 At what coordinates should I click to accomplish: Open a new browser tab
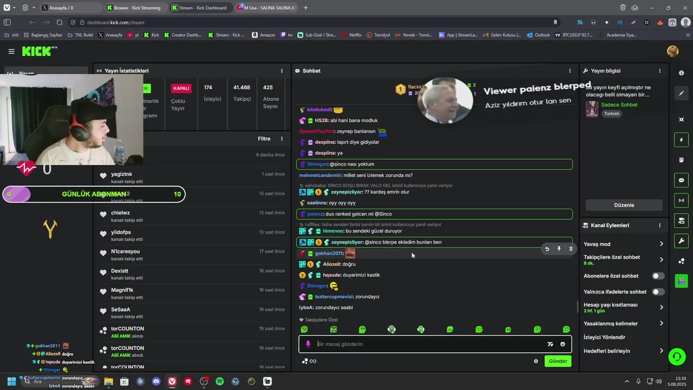point(306,8)
